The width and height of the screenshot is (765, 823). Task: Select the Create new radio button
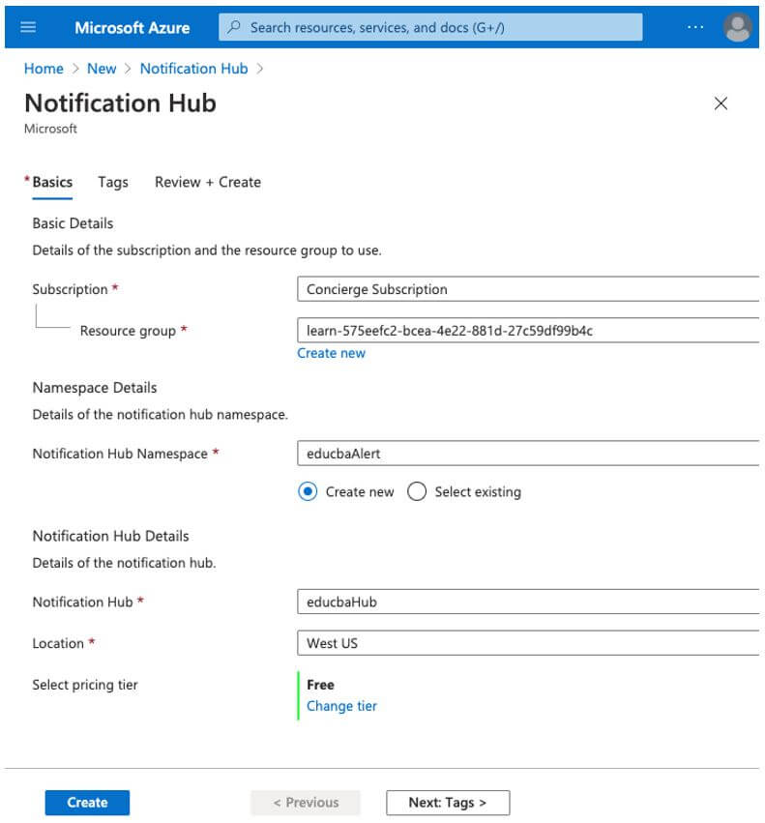click(308, 491)
